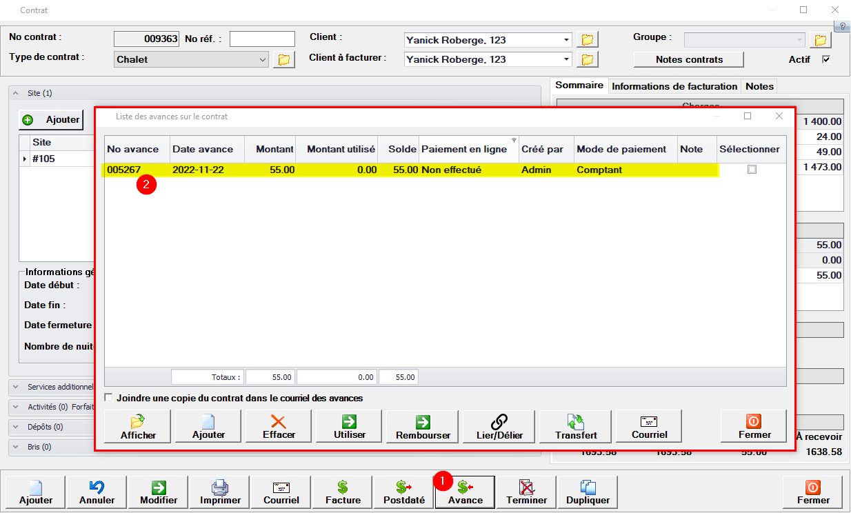
Task: Click the Postdaté button in bottom toolbar
Action: [403, 492]
